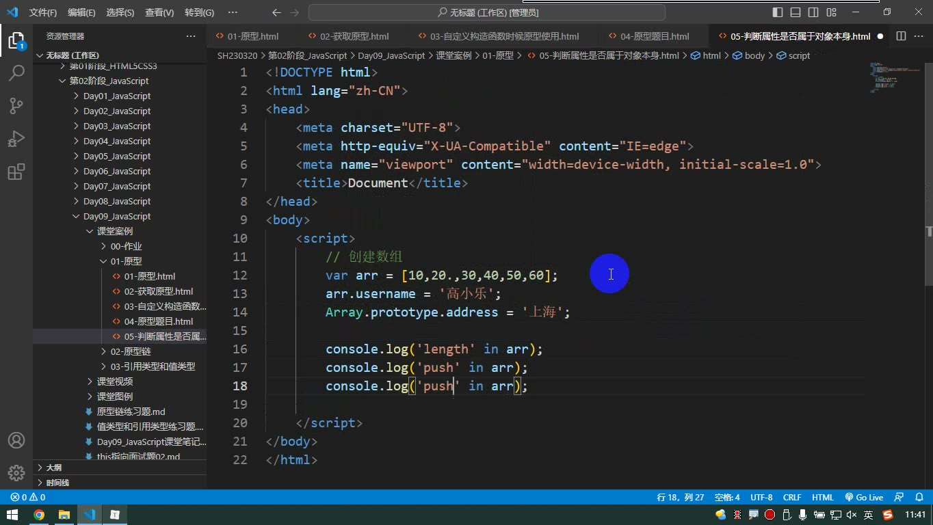Go back with the navigation arrow

[x=276, y=12]
